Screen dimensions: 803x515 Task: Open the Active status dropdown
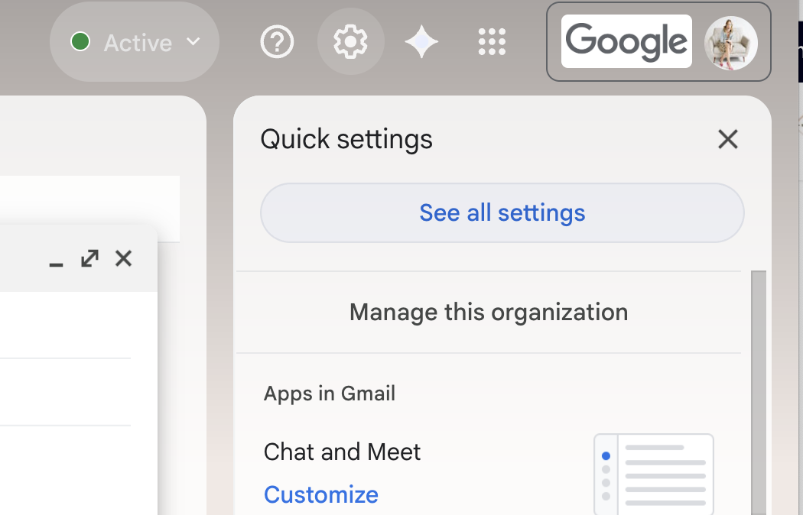click(x=134, y=42)
